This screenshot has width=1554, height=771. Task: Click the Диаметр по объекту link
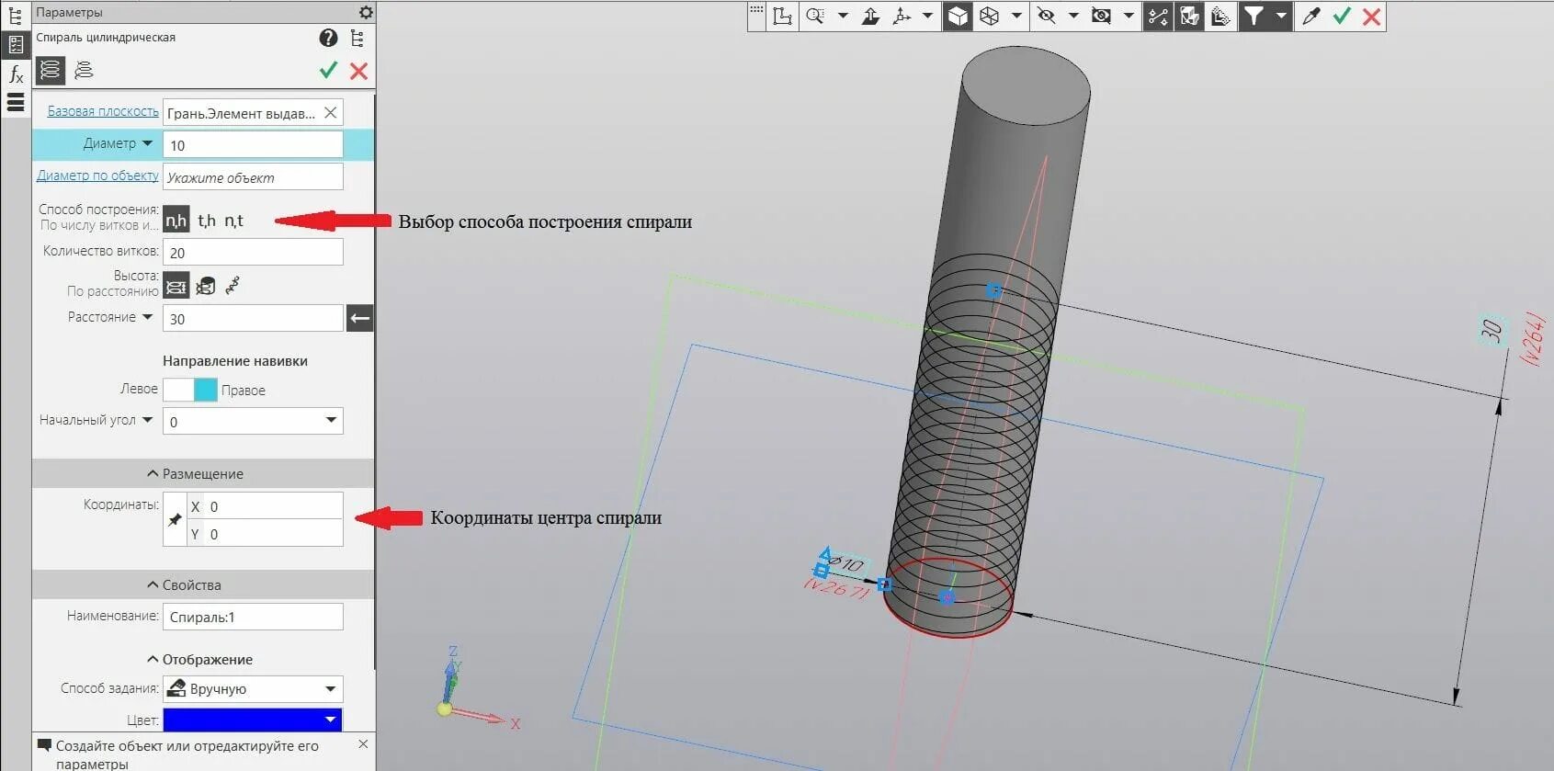[97, 176]
